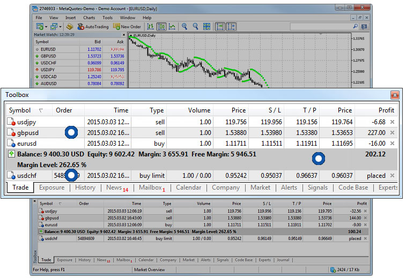This screenshot has height=278, width=406.
Task: Switch to Exposure tab in enlarged Toolbox
Action: [52, 187]
